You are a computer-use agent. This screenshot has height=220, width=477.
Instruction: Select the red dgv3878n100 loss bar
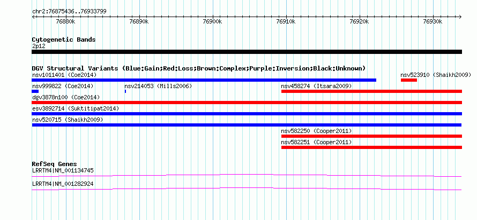(247, 103)
